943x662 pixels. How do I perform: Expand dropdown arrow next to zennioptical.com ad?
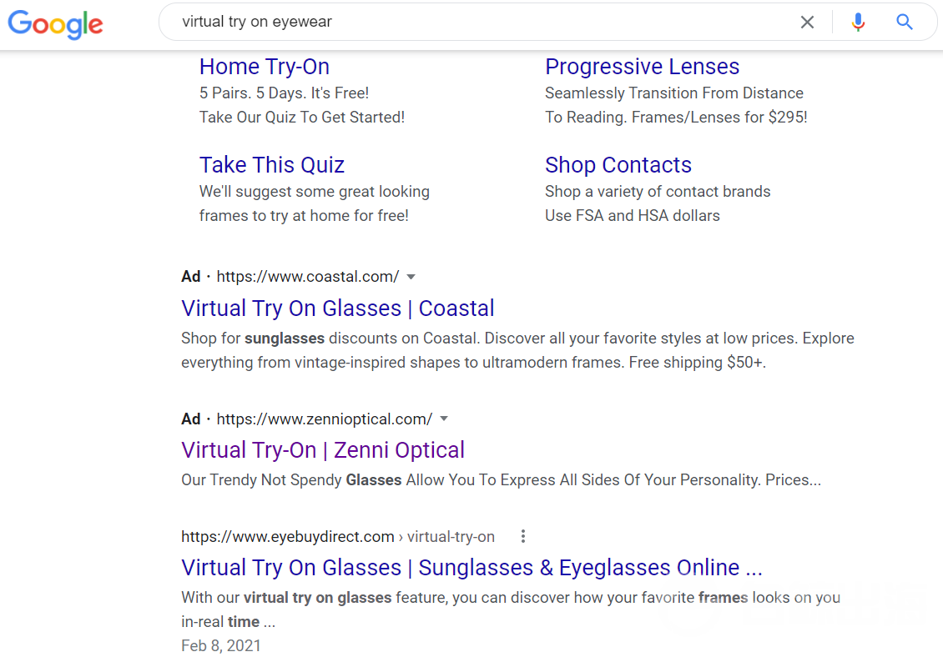coord(444,419)
